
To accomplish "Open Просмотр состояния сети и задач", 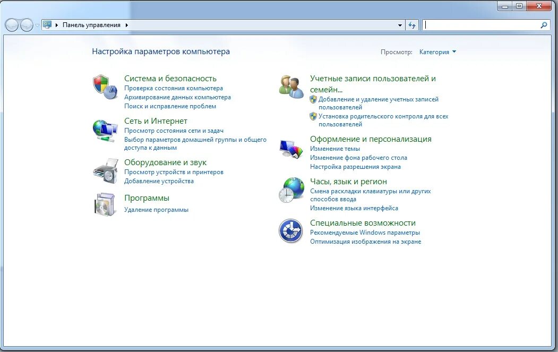I will point(174,131).
